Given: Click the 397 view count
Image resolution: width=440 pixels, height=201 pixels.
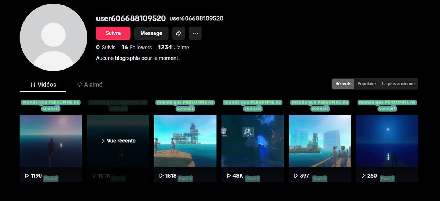Looking at the screenshot, I should 304,176.
